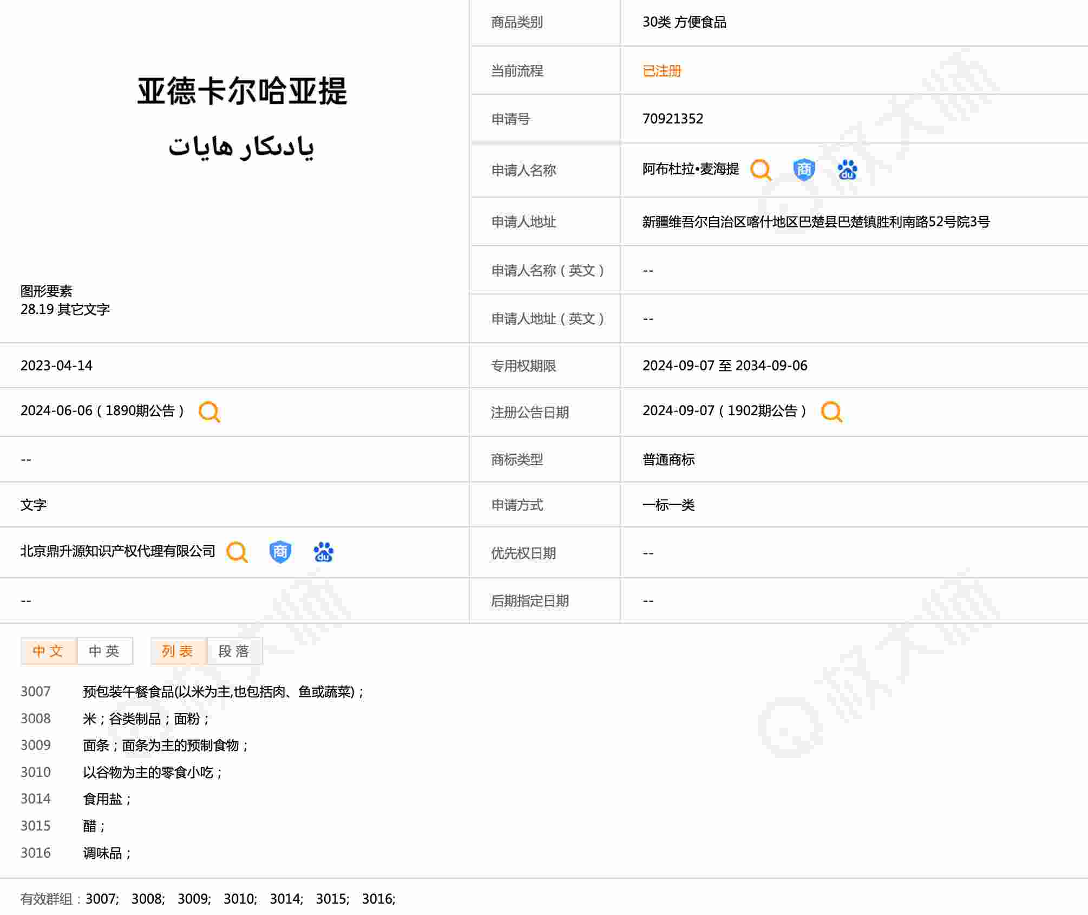Image resolution: width=1088 pixels, height=915 pixels.
Task: Click the 已注册 status text
Action: pyautogui.click(x=661, y=71)
